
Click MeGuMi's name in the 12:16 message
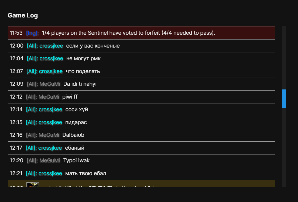coord(49,135)
